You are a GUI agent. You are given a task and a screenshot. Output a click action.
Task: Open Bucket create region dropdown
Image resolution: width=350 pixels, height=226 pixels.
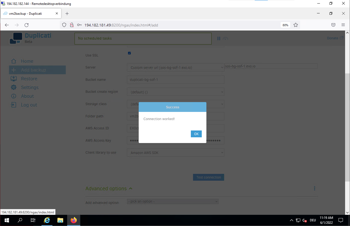coord(175,92)
